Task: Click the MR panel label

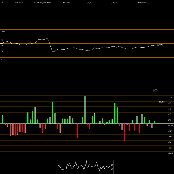Action: 155,90
